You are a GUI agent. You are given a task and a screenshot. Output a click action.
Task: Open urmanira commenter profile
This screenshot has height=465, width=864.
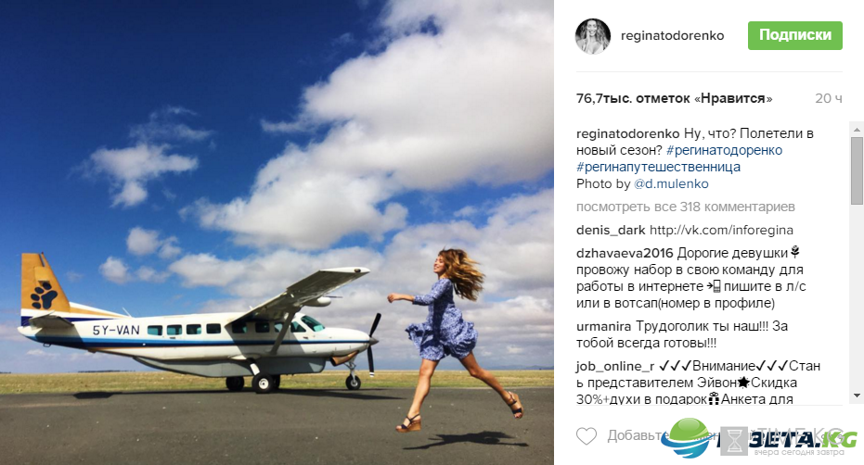tap(603, 326)
